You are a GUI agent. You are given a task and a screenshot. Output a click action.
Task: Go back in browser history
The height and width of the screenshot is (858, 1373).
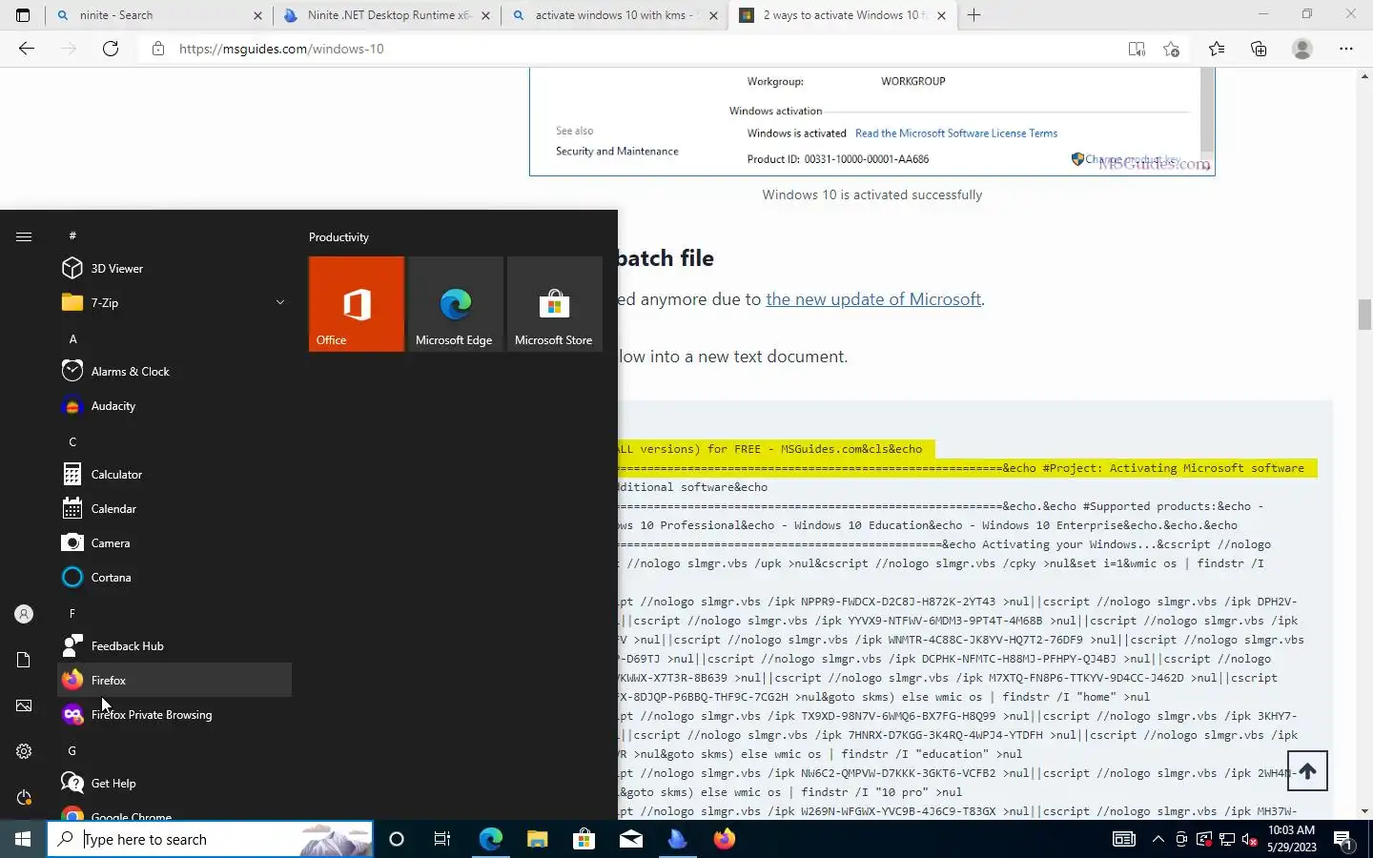coord(27,49)
